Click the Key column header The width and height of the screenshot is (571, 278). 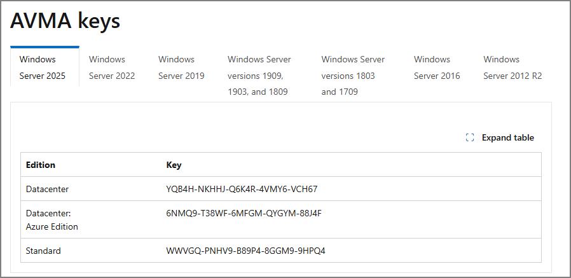(174, 165)
